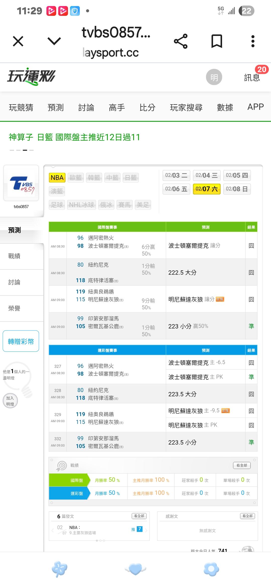
Task: Select the NBA league filter
Action: [x=57, y=178]
